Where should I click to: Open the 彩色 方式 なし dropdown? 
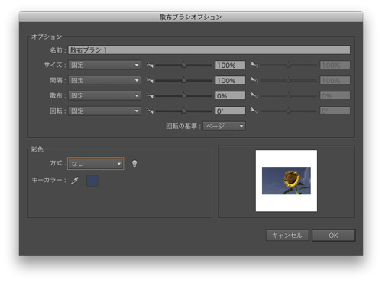[95, 164]
